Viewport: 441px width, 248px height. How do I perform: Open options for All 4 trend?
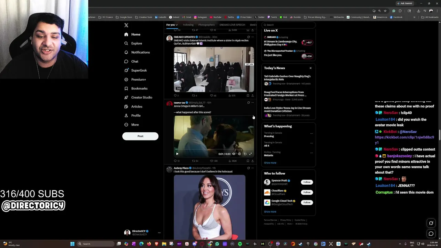311,143
